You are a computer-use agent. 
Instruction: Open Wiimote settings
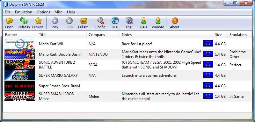(158, 21)
